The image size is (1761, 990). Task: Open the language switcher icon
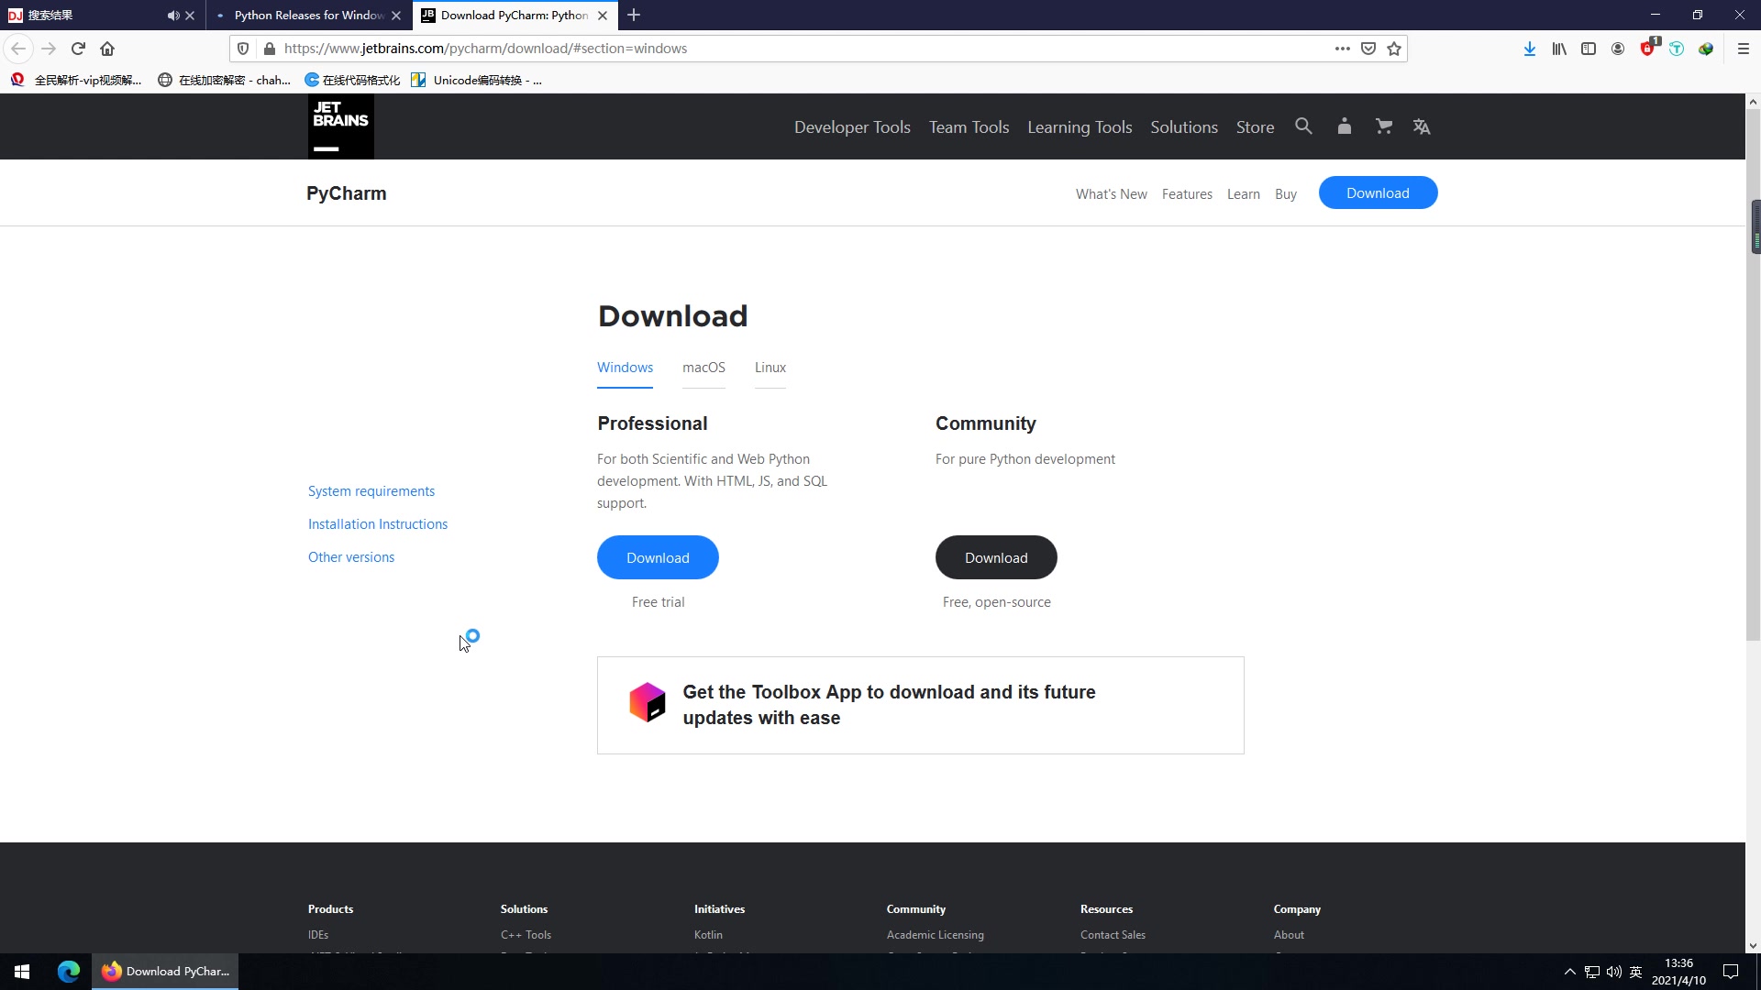pos(1421,126)
